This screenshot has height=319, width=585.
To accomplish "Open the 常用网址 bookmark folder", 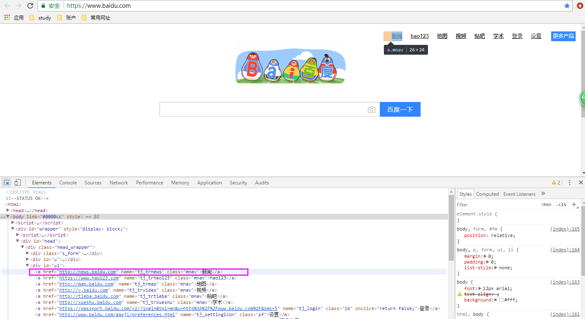I will point(95,18).
